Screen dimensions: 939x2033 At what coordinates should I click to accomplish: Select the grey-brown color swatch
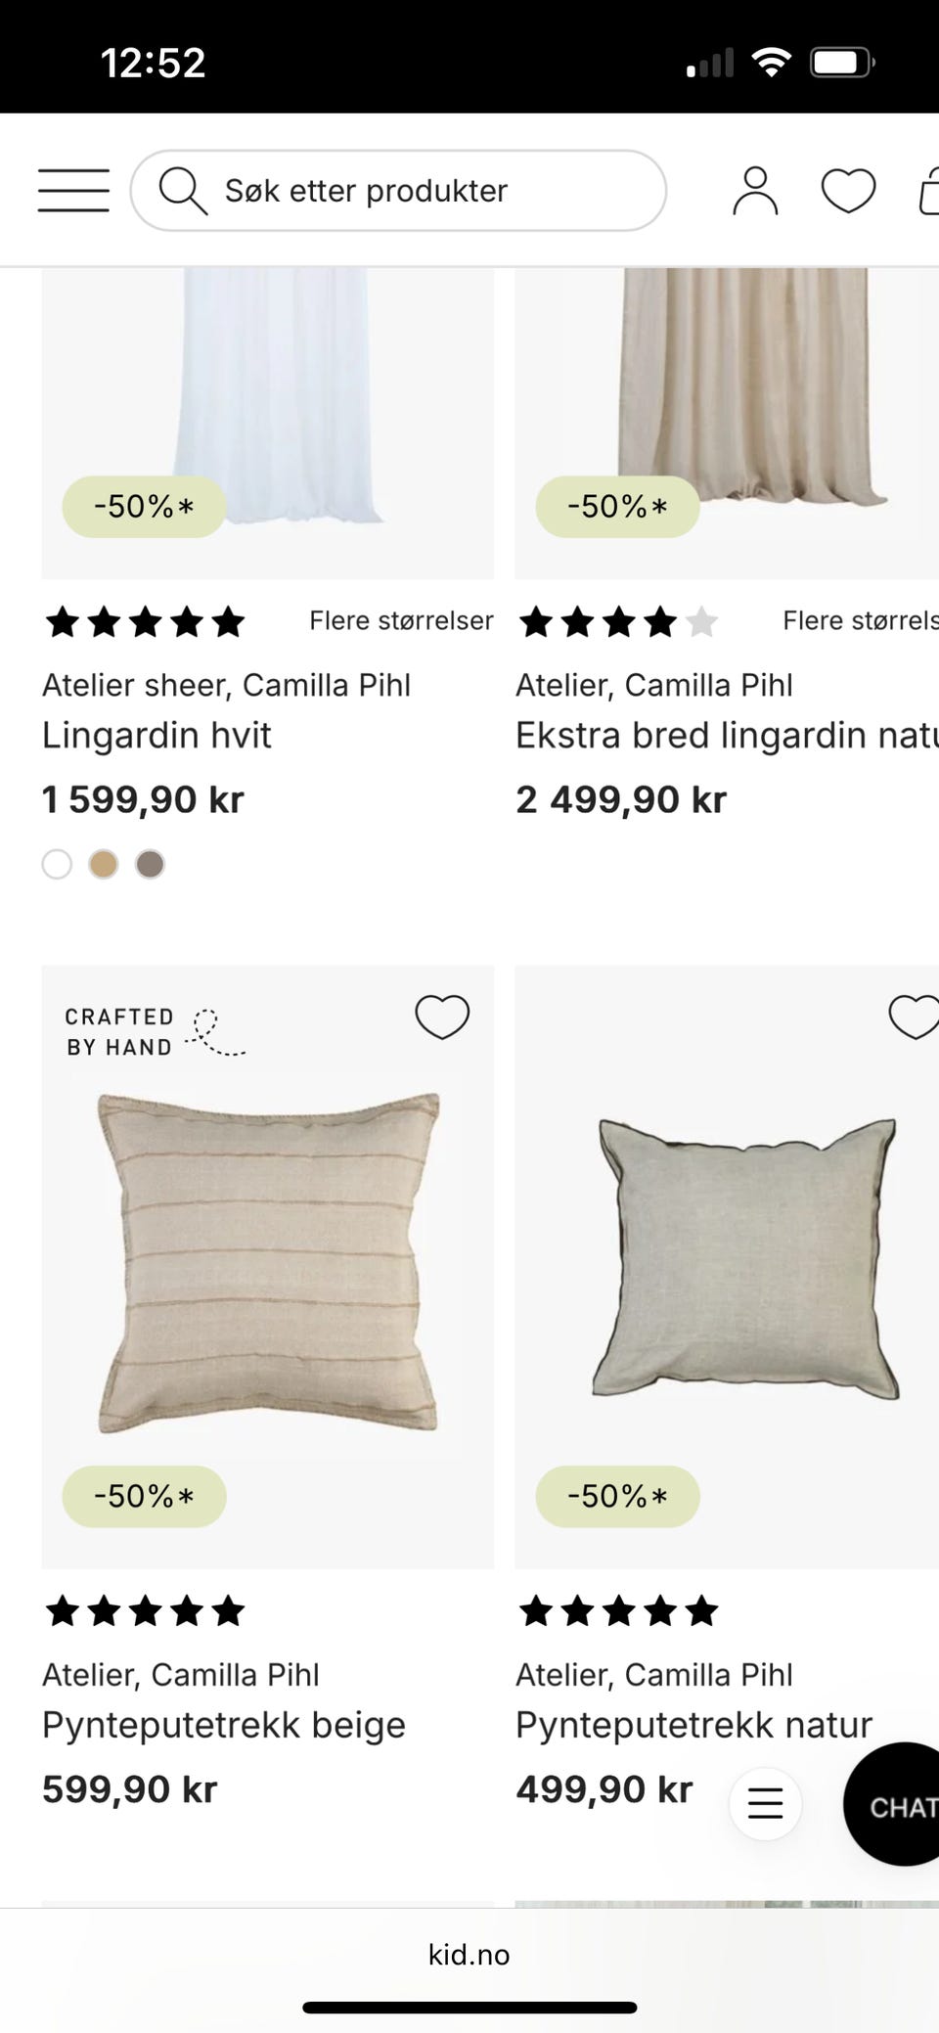[150, 865]
